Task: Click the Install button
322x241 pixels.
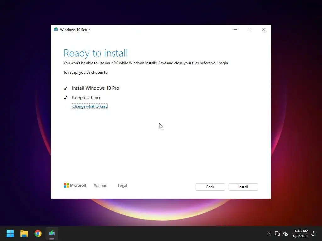Action: click(243, 187)
